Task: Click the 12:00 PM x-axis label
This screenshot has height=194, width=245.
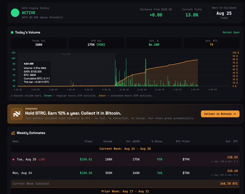Action: pos(159,90)
